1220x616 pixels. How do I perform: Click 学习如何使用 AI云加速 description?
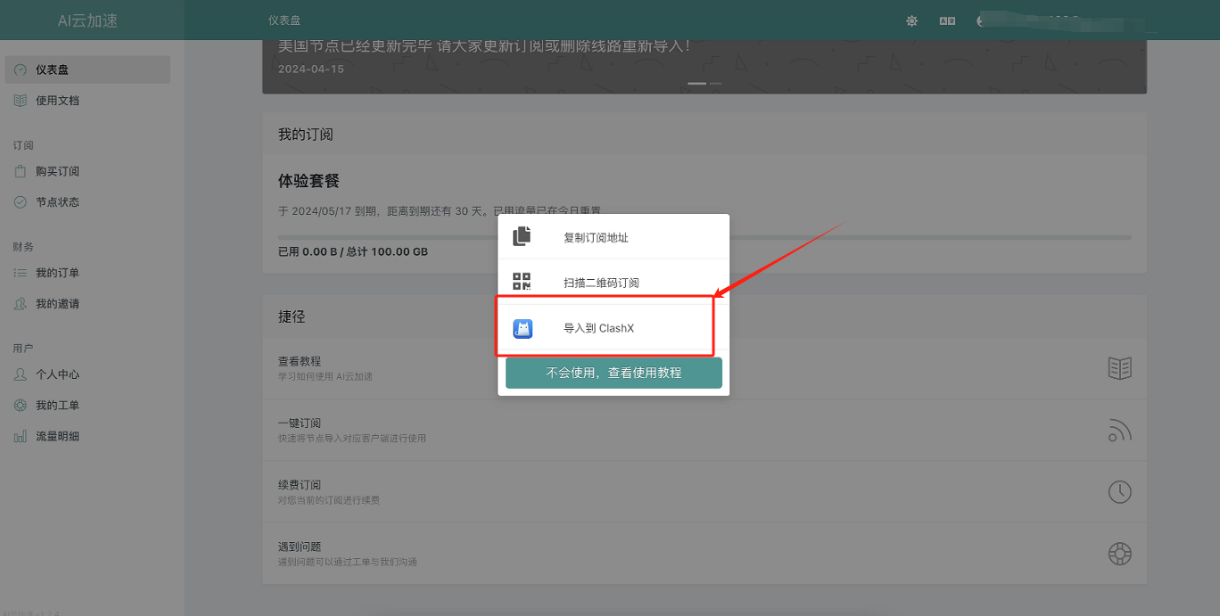(326, 377)
